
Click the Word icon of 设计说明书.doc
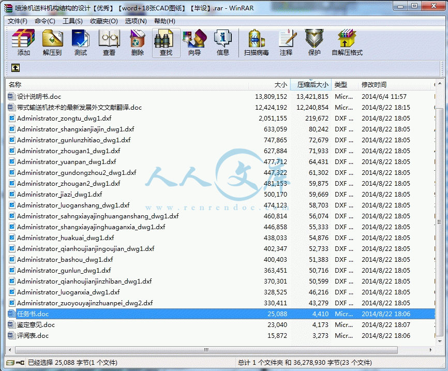[11, 96]
